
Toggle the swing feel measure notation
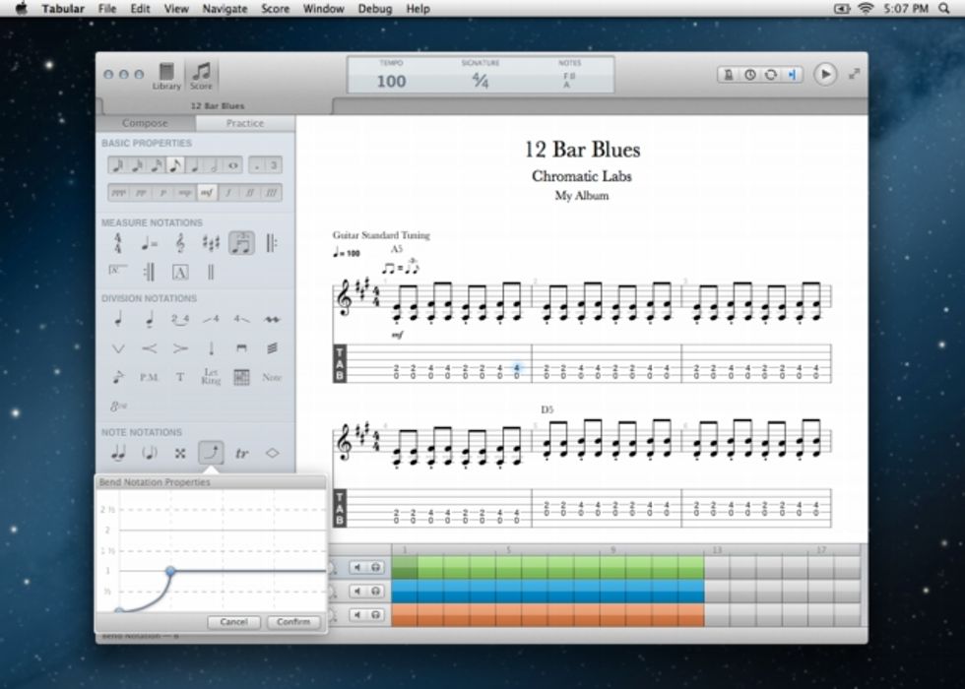(x=241, y=243)
